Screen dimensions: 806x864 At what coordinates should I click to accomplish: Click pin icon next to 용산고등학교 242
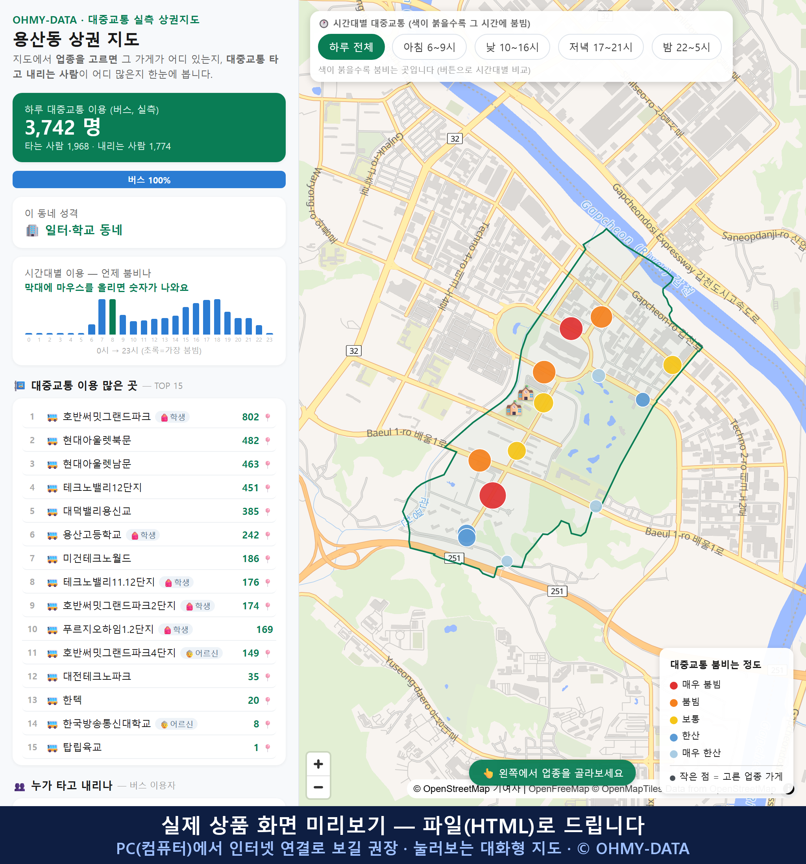[x=268, y=535]
